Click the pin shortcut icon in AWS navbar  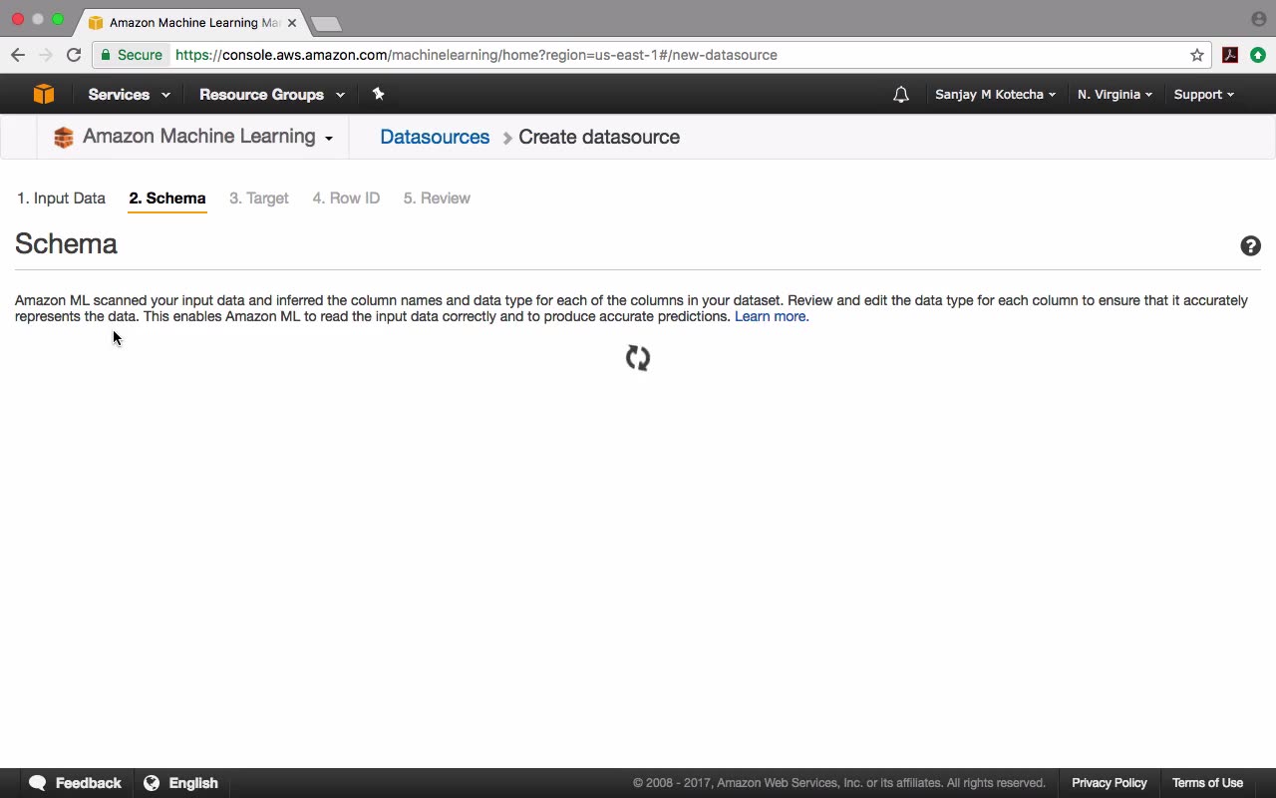[378, 94]
